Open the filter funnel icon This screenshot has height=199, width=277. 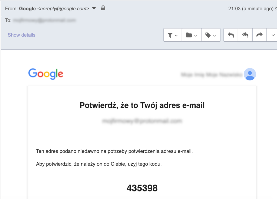(x=170, y=35)
